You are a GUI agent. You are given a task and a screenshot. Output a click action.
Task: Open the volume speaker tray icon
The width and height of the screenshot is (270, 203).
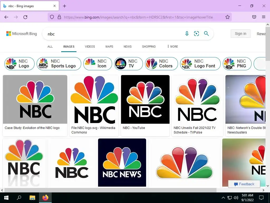236,198
